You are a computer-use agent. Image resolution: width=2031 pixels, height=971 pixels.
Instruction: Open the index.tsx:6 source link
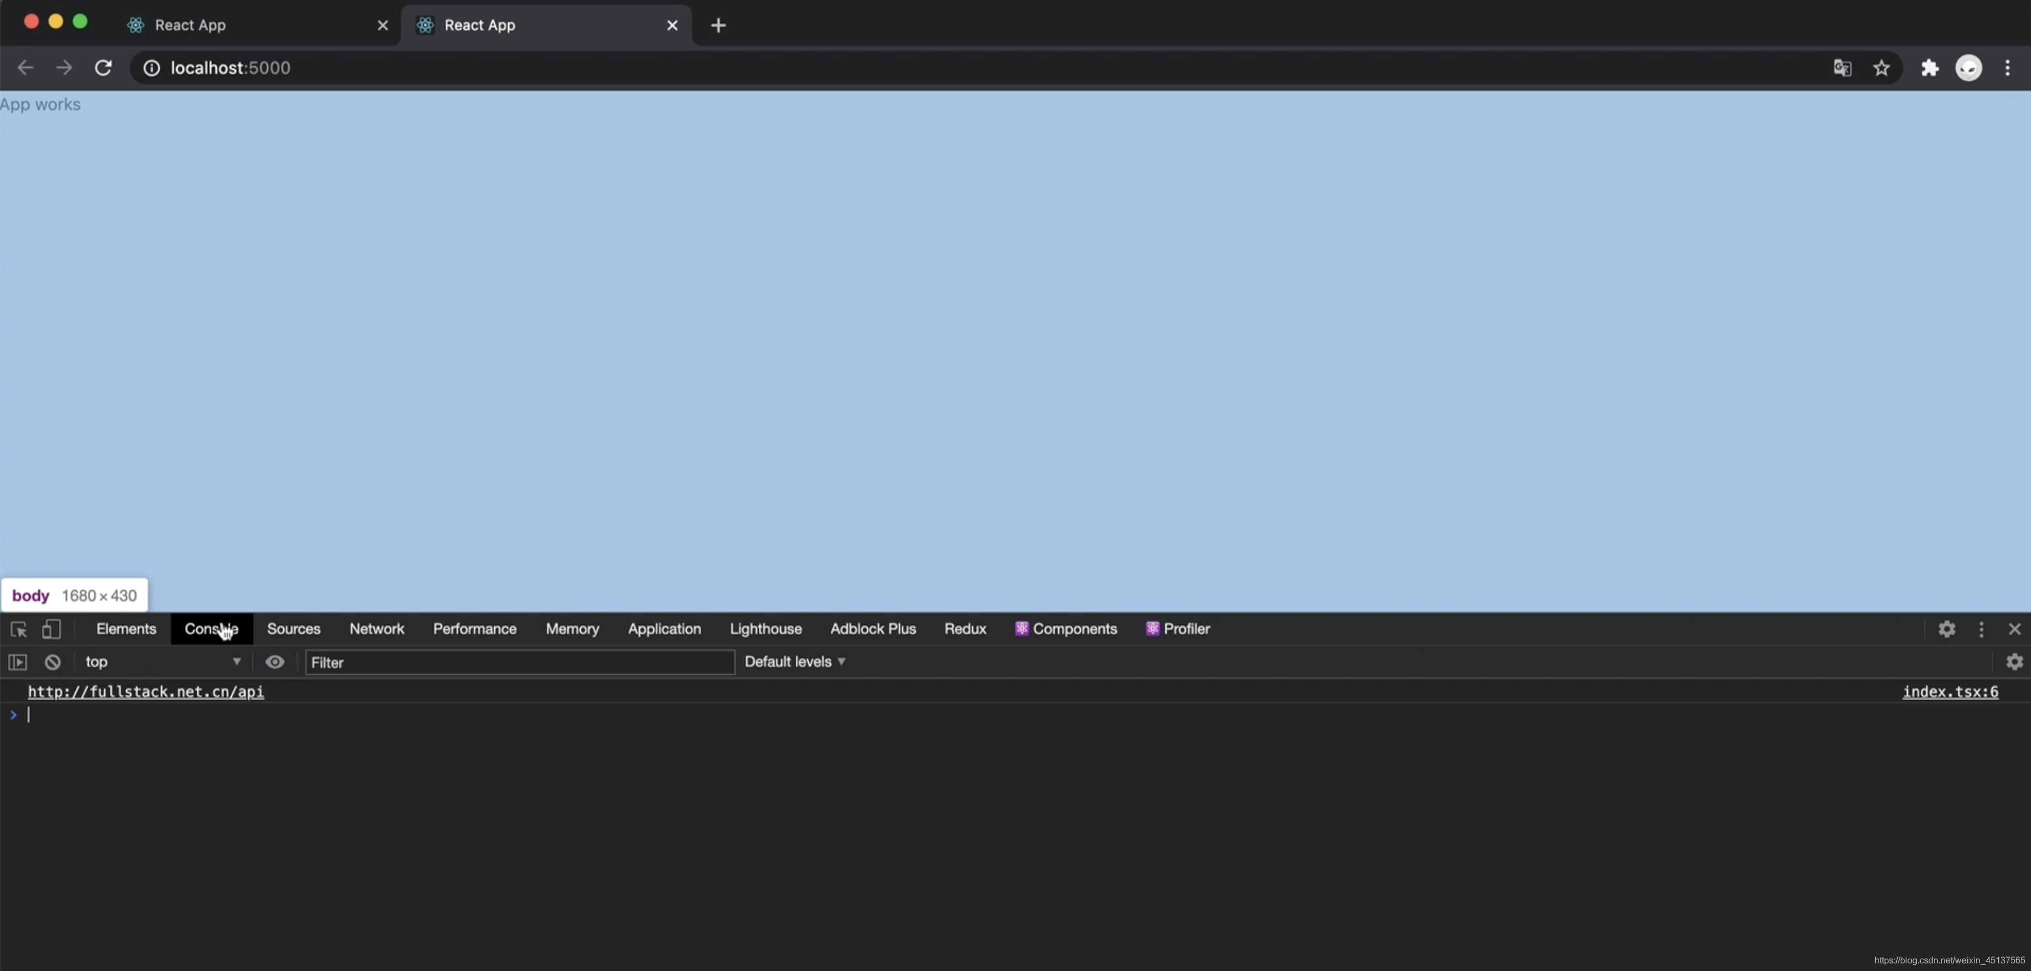[1951, 692]
